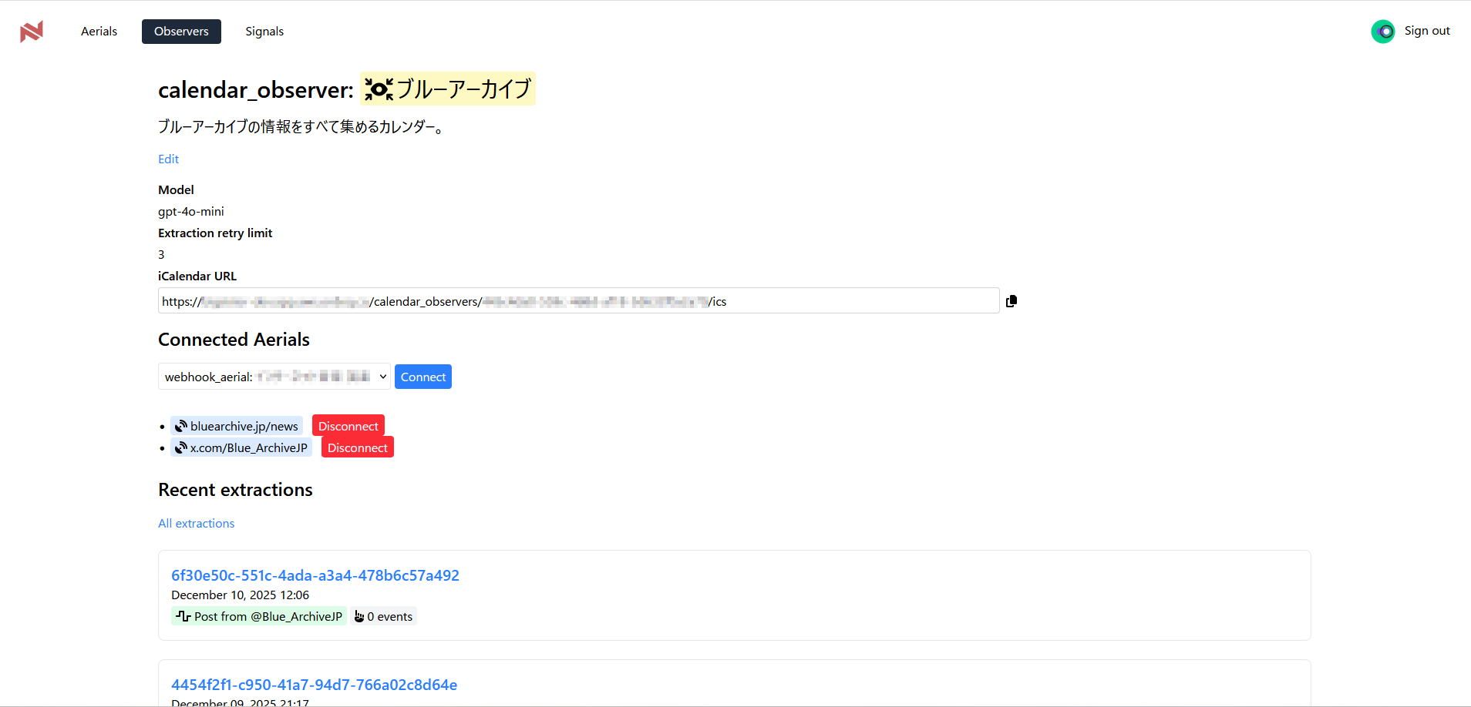Click the app logo in the top-left corner
This screenshot has width=1471, height=707.
[31, 31]
